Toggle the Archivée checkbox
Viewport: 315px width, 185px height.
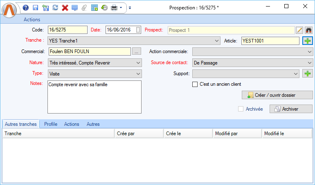click(x=241, y=109)
